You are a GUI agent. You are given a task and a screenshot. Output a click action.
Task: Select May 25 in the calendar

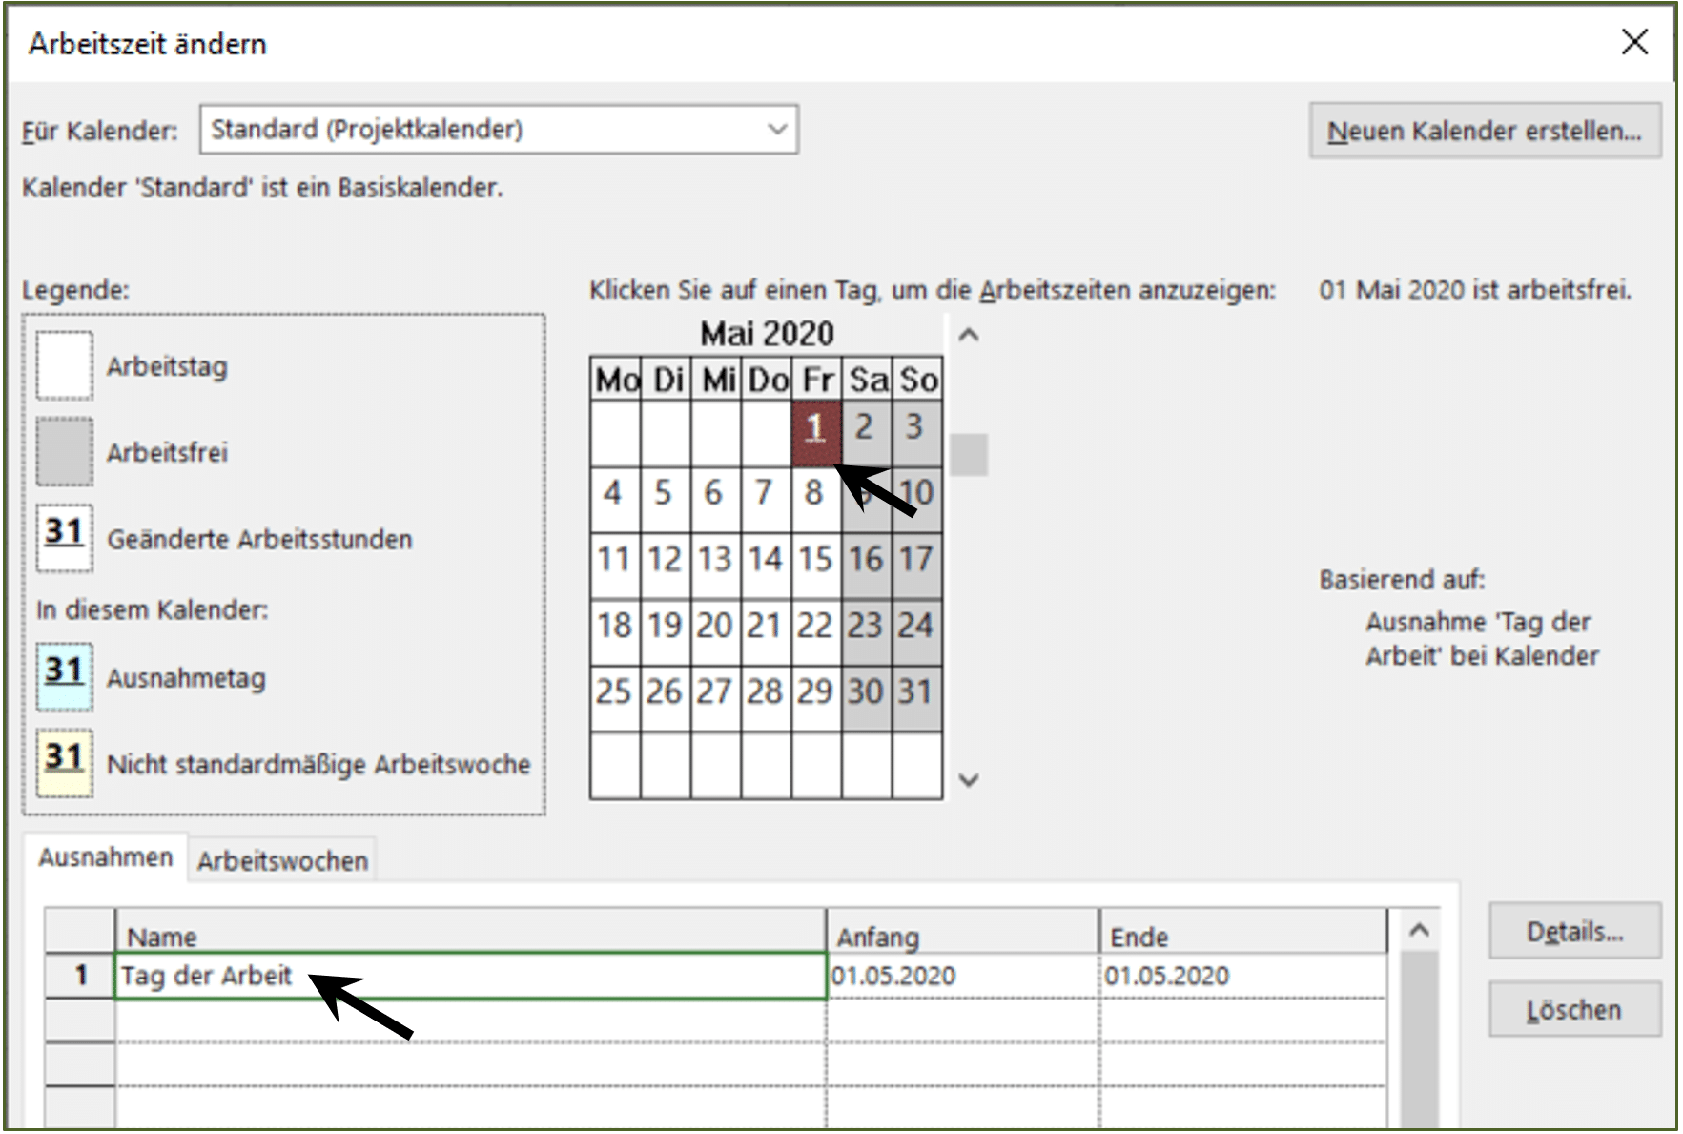tap(615, 698)
